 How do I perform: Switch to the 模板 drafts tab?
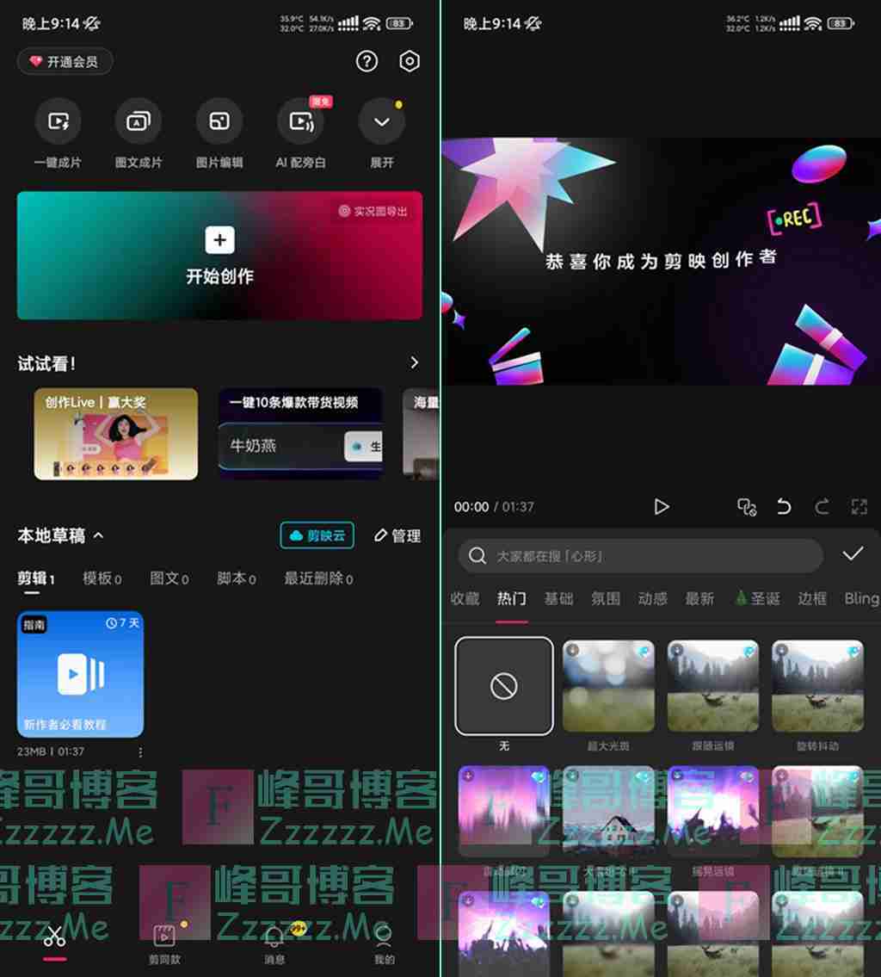[x=102, y=578]
